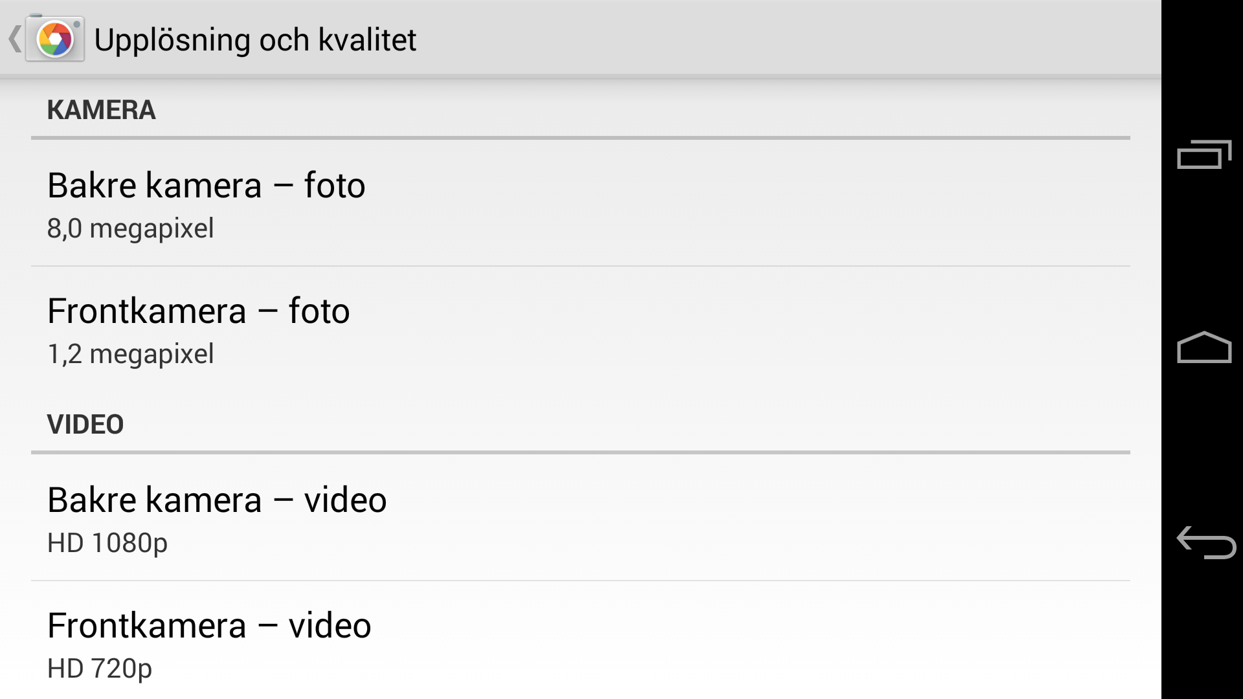Select the HD 1080p value text
This screenshot has width=1243, height=699.
click(x=107, y=543)
